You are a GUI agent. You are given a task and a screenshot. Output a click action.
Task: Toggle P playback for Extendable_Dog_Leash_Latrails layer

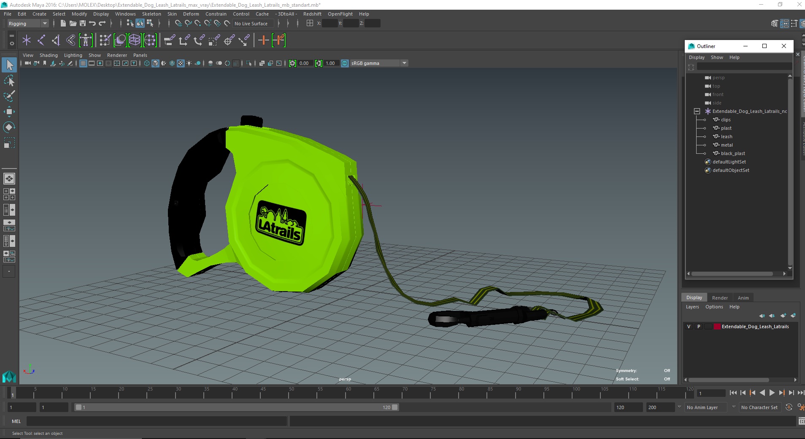pyautogui.click(x=699, y=327)
